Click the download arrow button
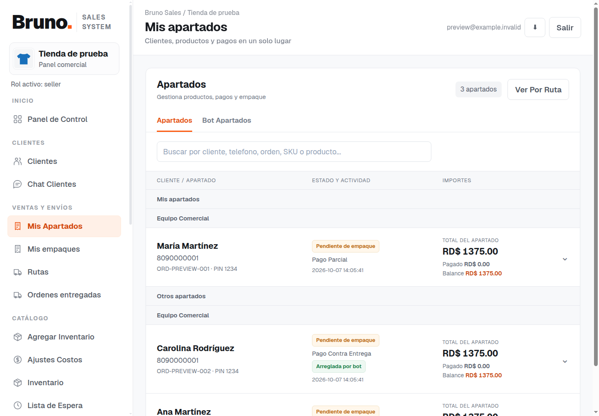The height and width of the screenshot is (416, 599). click(x=535, y=27)
